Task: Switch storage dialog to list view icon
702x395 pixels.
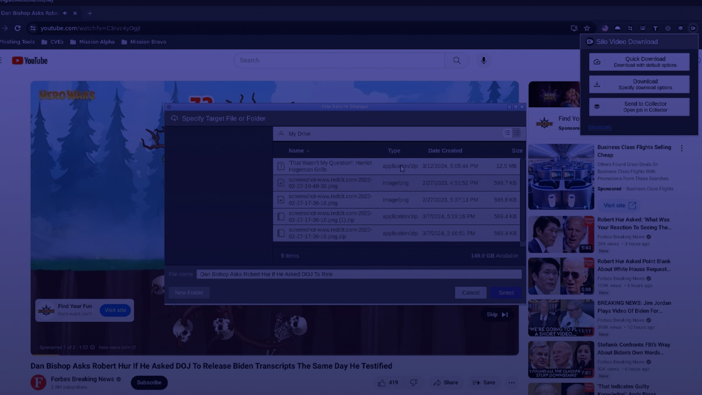Action: (507, 133)
